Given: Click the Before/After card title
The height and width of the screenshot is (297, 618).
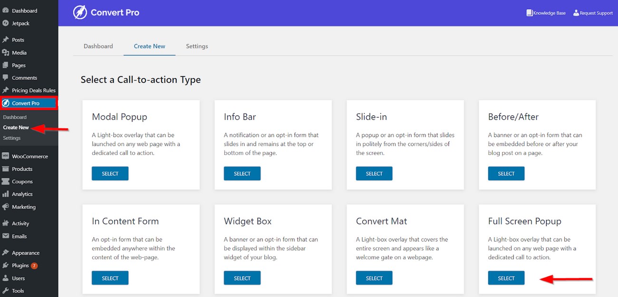Looking at the screenshot, I should [513, 117].
